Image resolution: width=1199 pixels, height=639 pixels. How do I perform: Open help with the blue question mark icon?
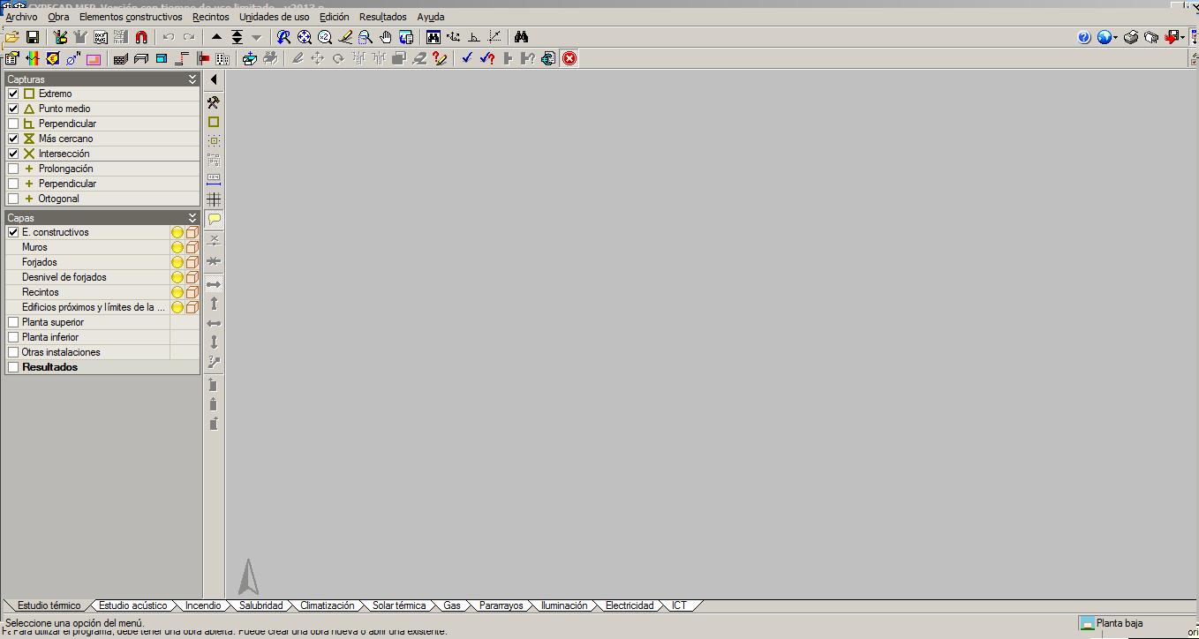1084,37
